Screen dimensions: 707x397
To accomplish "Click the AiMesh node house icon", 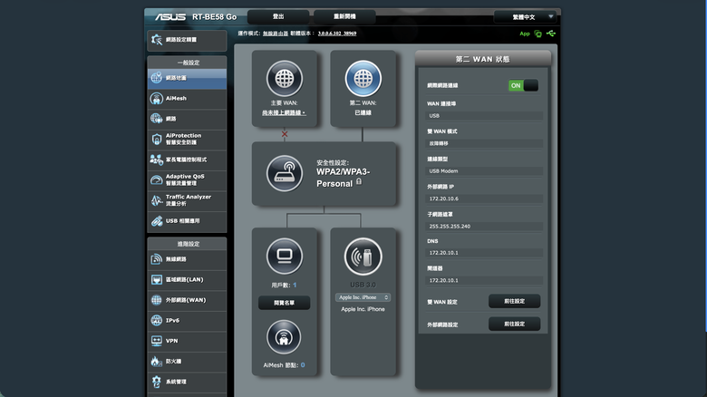I will (x=284, y=337).
